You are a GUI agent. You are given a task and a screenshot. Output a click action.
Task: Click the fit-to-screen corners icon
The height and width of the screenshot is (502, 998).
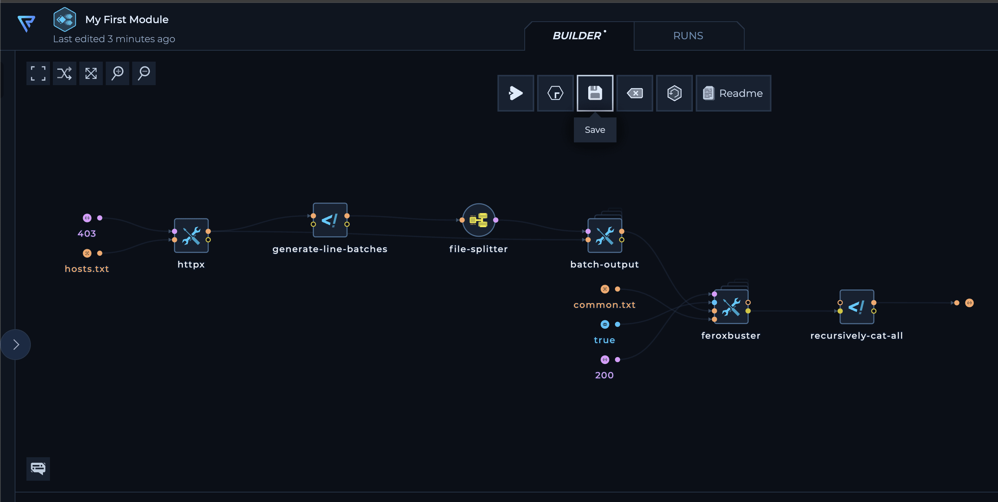coord(38,73)
